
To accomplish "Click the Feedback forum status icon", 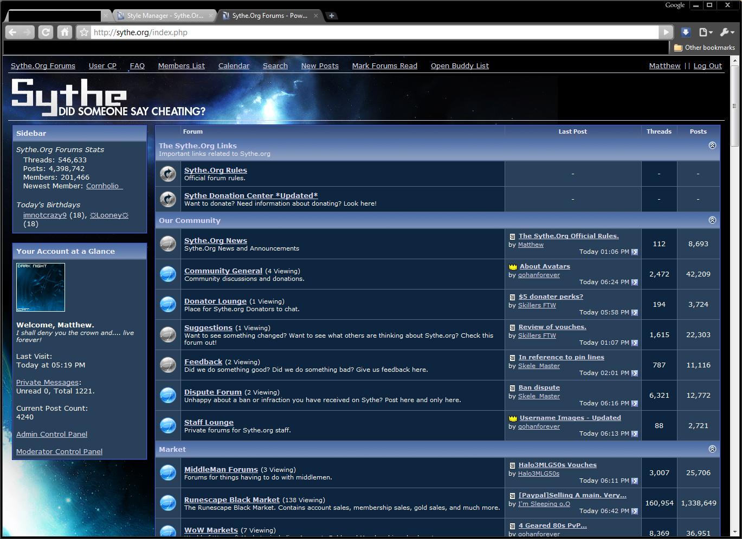I will point(168,365).
